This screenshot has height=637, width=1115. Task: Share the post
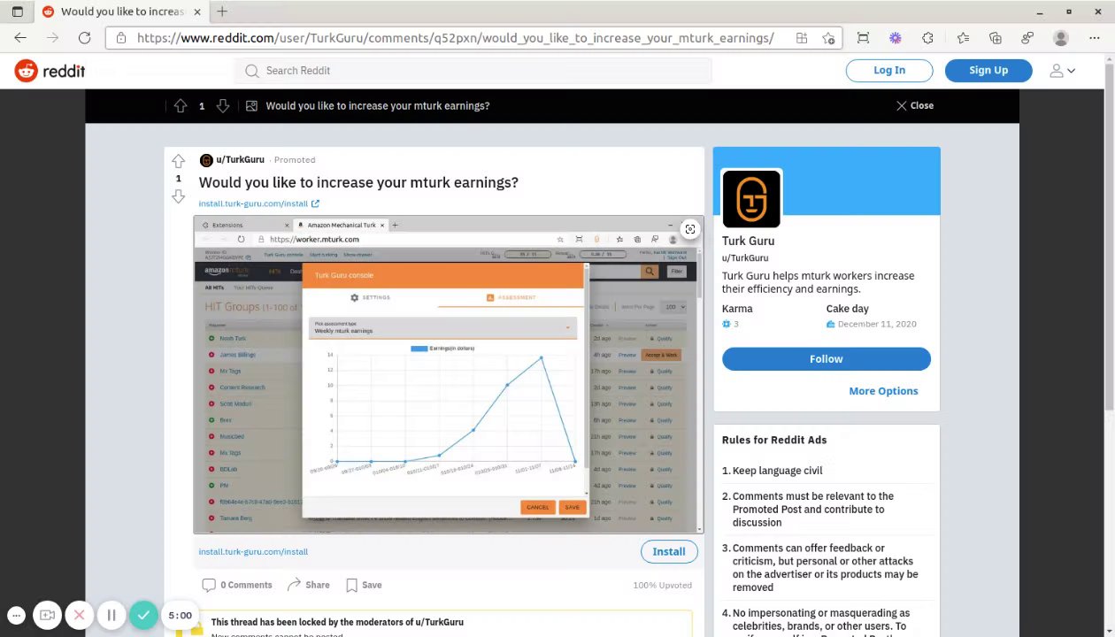coord(308,585)
